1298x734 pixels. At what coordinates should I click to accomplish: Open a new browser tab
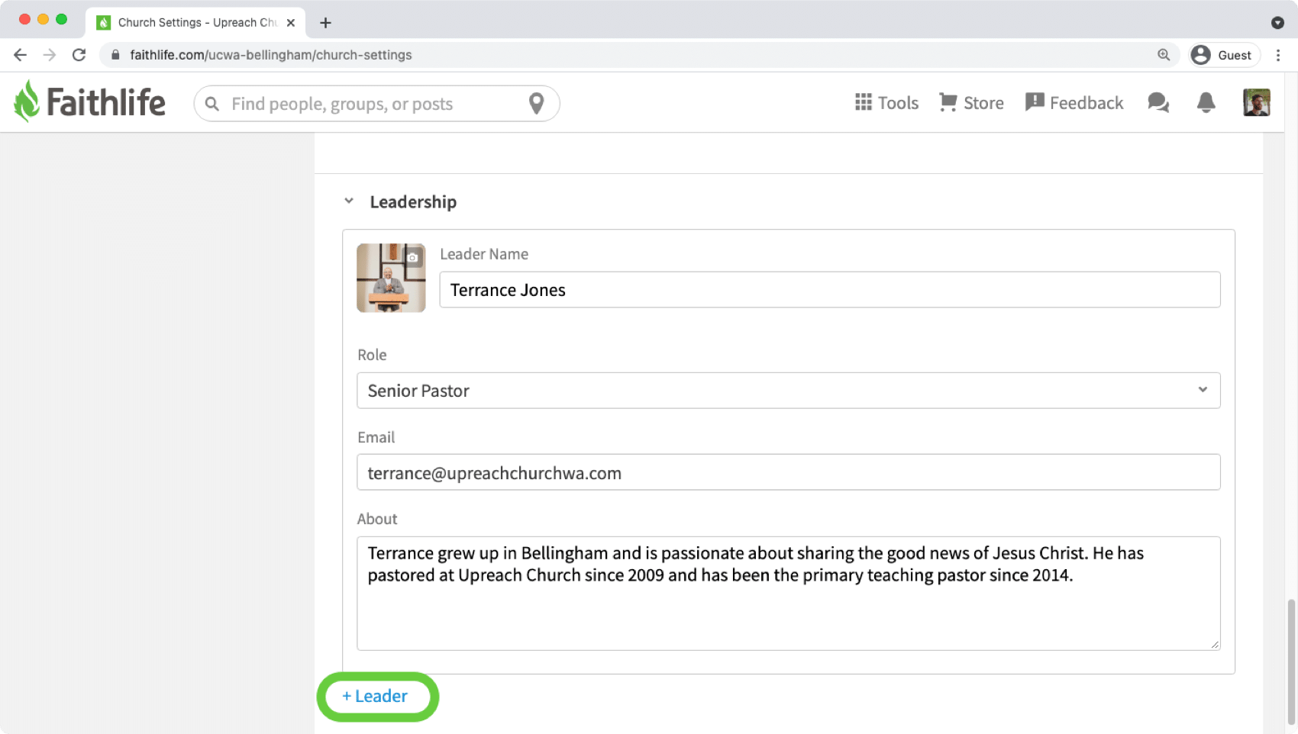point(325,23)
